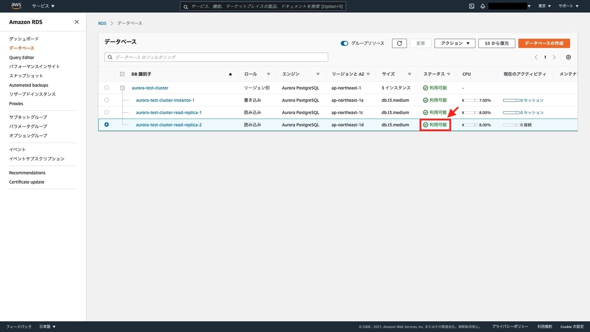Open イベントサブスクリプション in sidebar

tap(36, 159)
